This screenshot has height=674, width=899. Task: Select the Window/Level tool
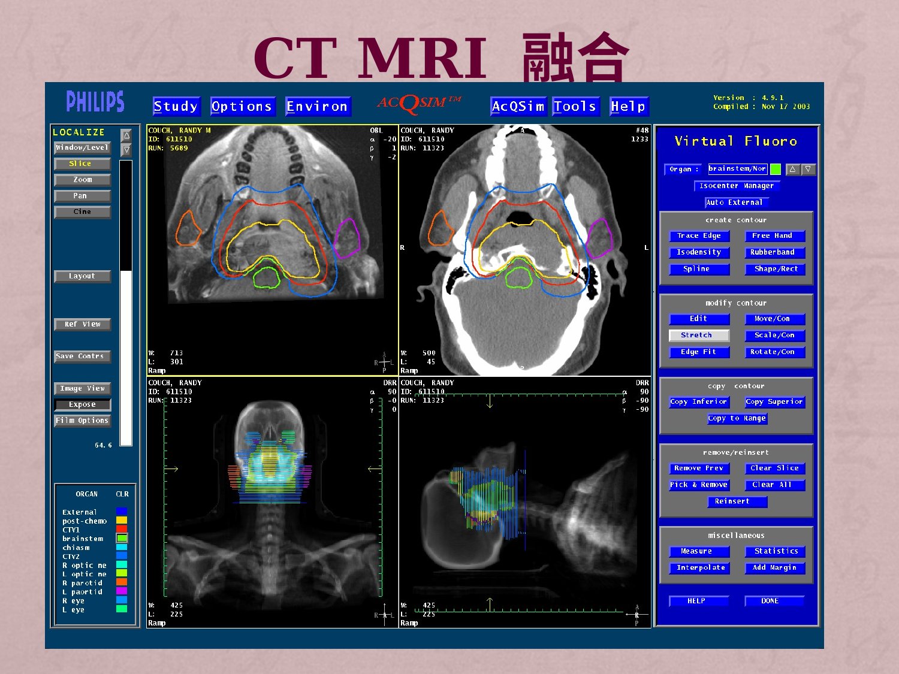(82, 147)
